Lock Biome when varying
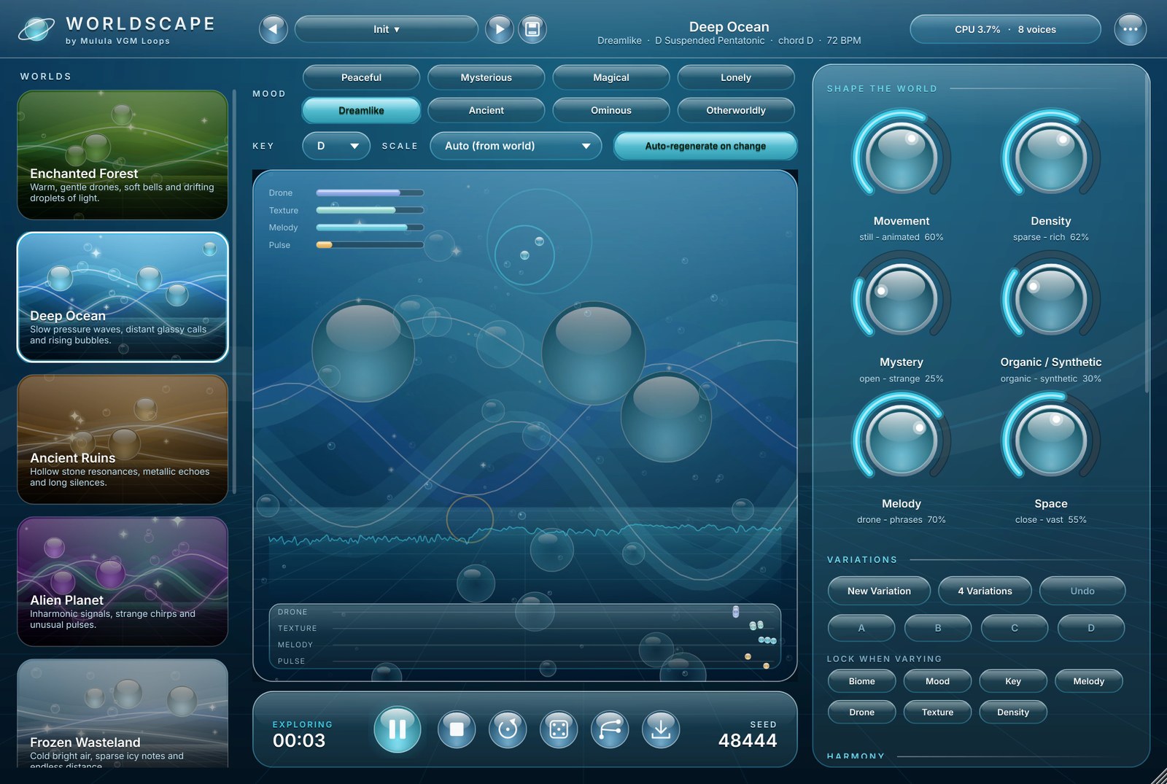 [861, 681]
